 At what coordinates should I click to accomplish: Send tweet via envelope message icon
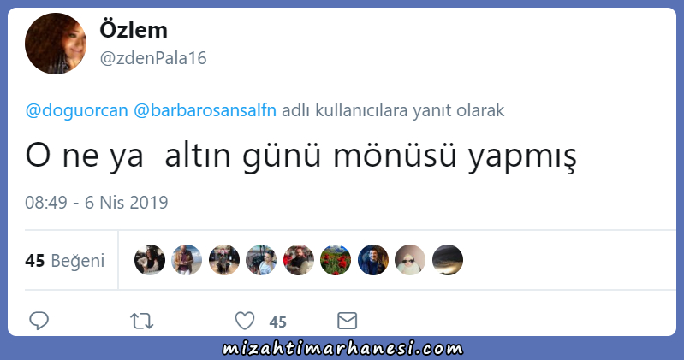click(x=348, y=321)
